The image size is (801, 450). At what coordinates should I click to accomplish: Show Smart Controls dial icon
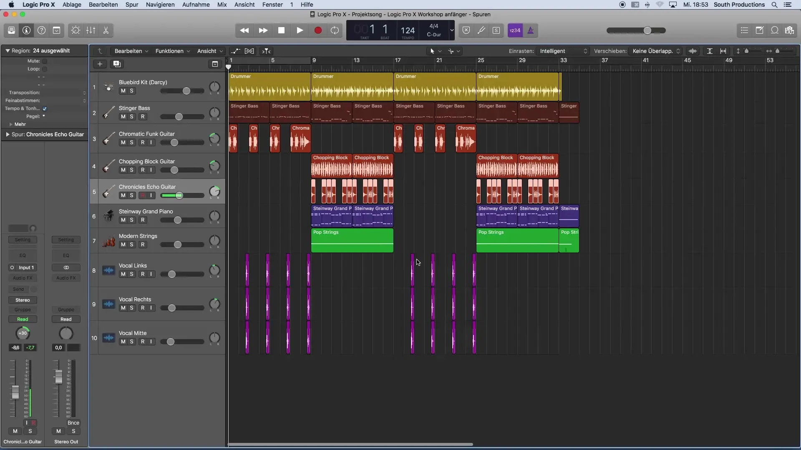pyautogui.click(x=76, y=30)
